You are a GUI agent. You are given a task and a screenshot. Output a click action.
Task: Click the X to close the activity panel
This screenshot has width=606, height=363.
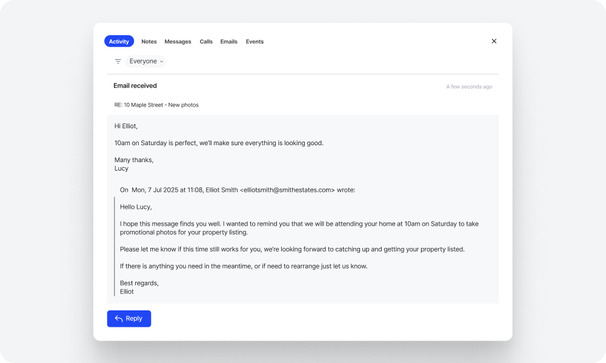(x=494, y=41)
